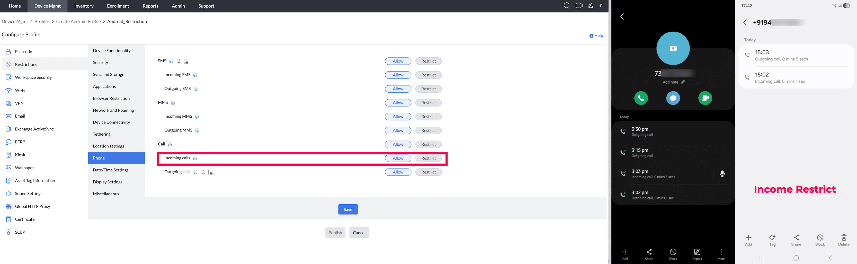Click the Wi-Fi icon in profile sidebar

point(9,90)
